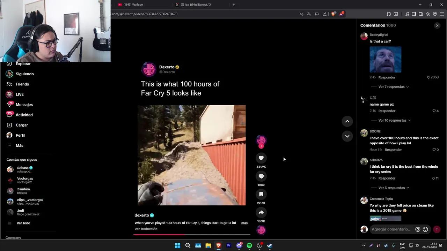Expand Ver 7 respuestas
The image size is (447, 251).
[x=393, y=87]
